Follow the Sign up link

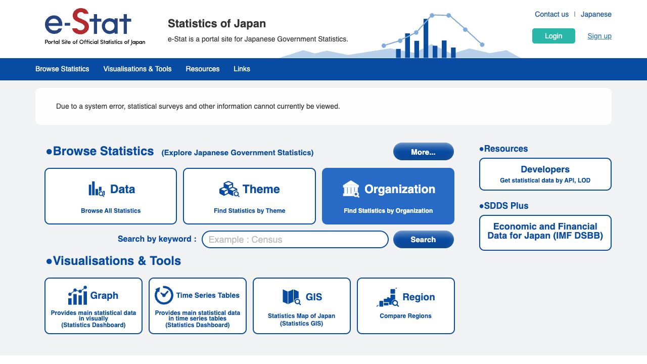coord(599,36)
